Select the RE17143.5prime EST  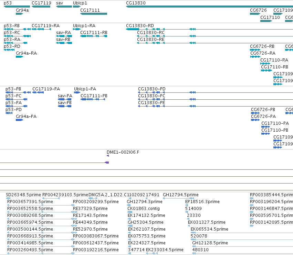click(x=75, y=219)
